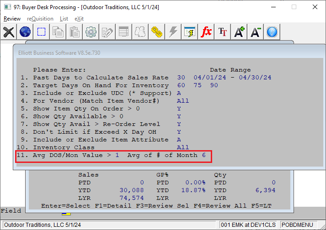
Task: Click the Inventory Class value All
Action: pyautogui.click(x=183, y=147)
